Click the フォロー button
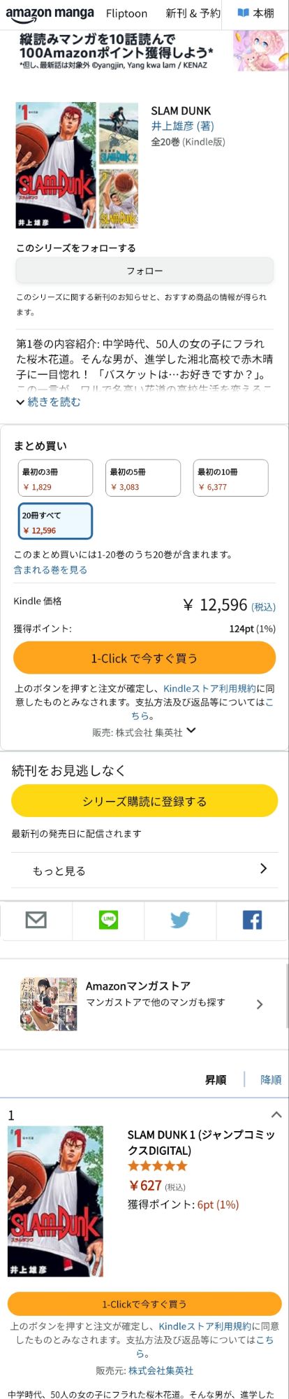 (x=144, y=271)
